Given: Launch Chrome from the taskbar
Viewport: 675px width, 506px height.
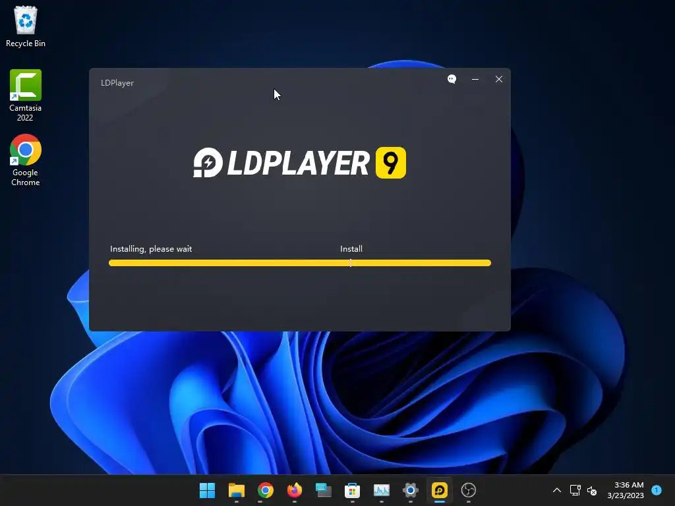Looking at the screenshot, I should point(265,490).
